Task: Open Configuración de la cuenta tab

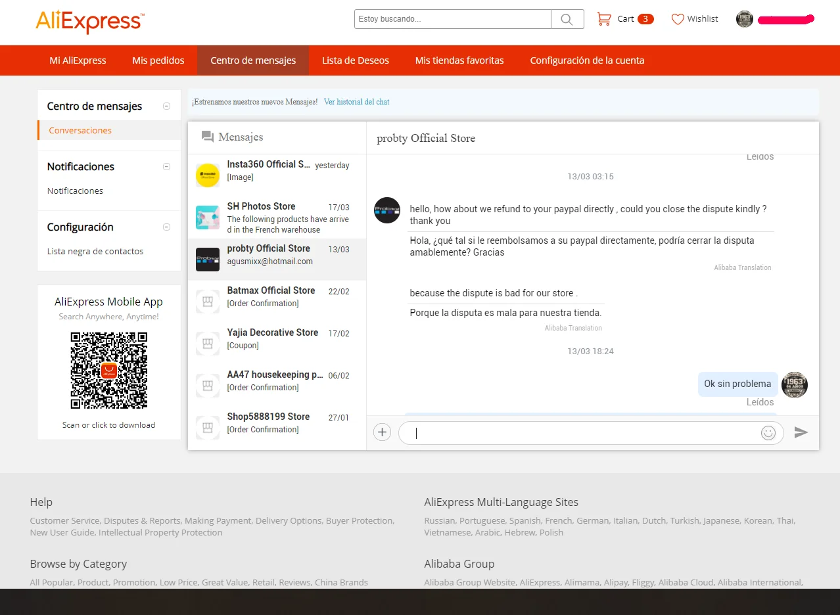Action: pos(587,60)
